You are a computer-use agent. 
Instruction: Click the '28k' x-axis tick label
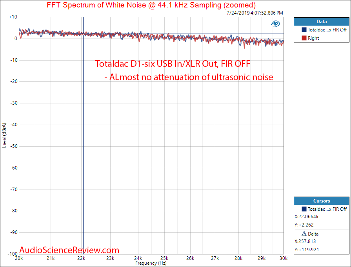click(x=238, y=258)
